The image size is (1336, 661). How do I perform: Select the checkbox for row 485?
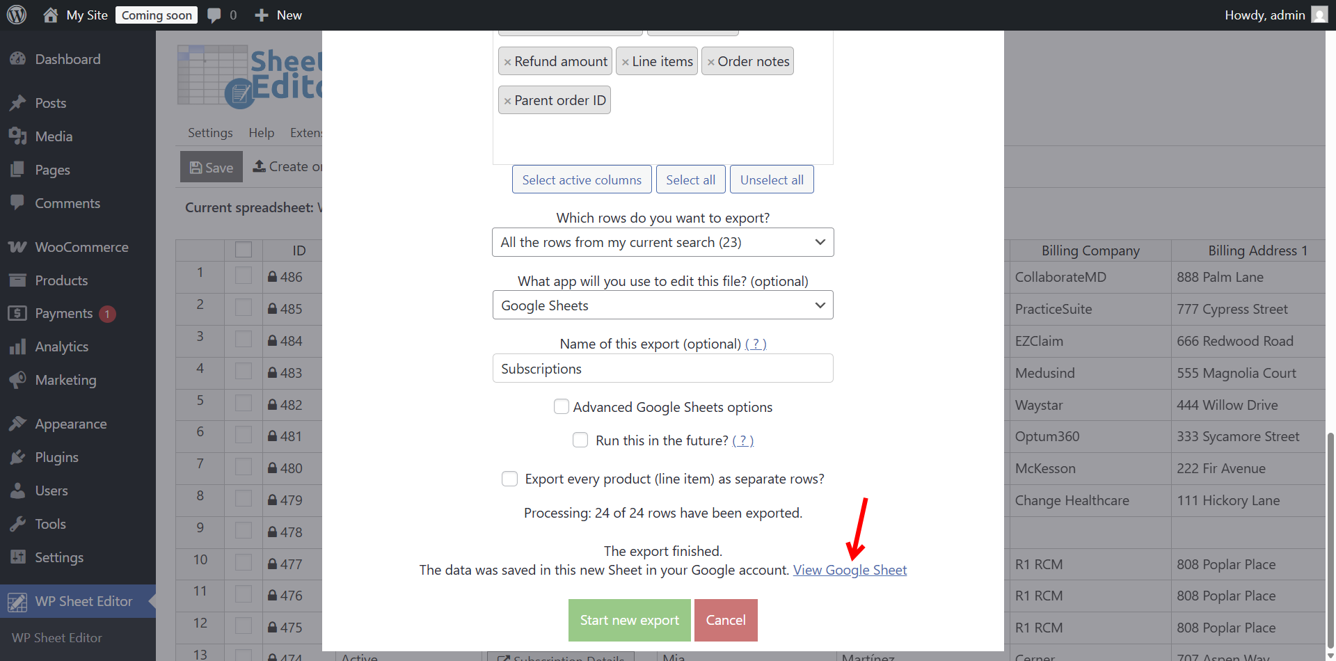pyautogui.click(x=244, y=308)
